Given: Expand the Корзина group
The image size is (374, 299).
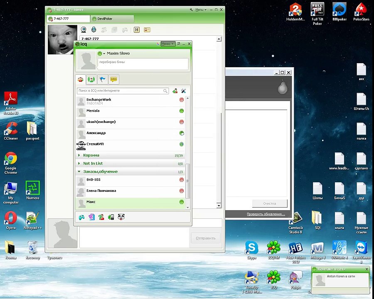Looking at the screenshot, I should (130, 155).
